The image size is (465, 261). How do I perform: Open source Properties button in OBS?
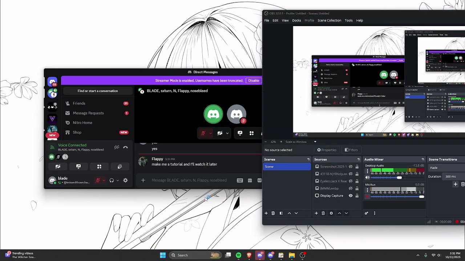327,150
